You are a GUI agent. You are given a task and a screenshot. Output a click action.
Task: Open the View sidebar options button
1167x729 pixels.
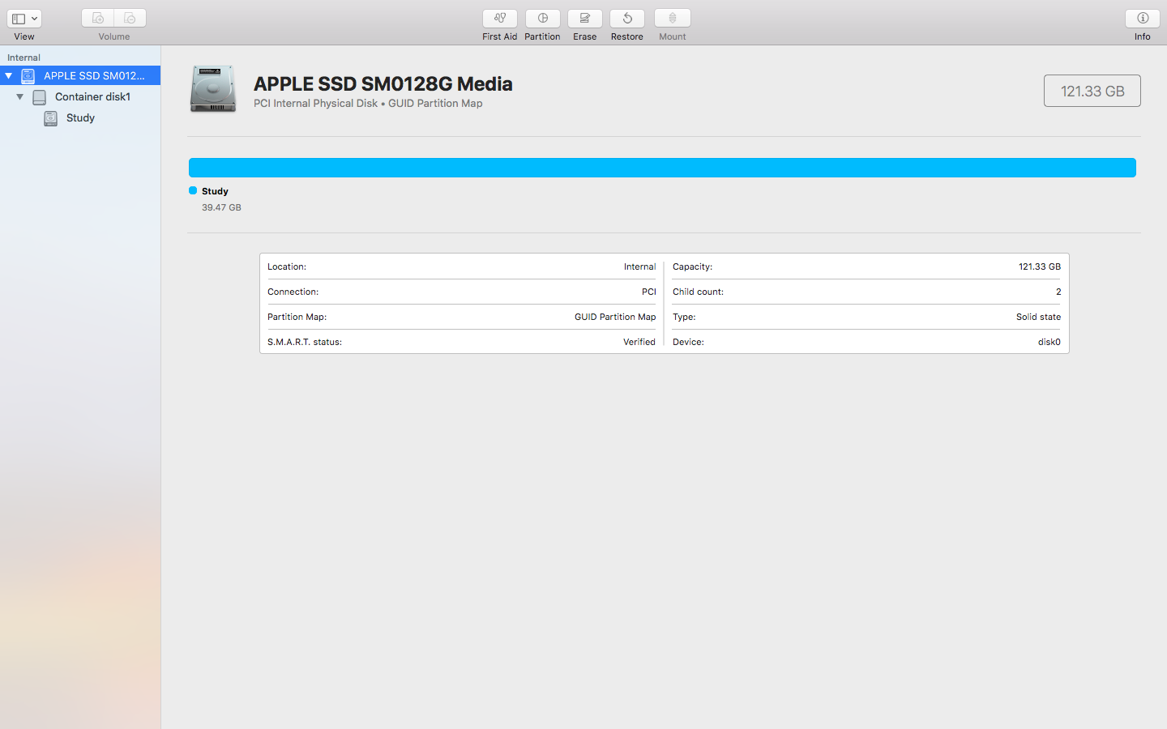tap(24, 18)
